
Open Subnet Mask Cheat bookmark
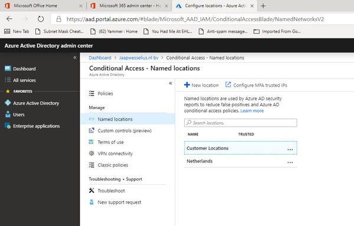coord(60,31)
